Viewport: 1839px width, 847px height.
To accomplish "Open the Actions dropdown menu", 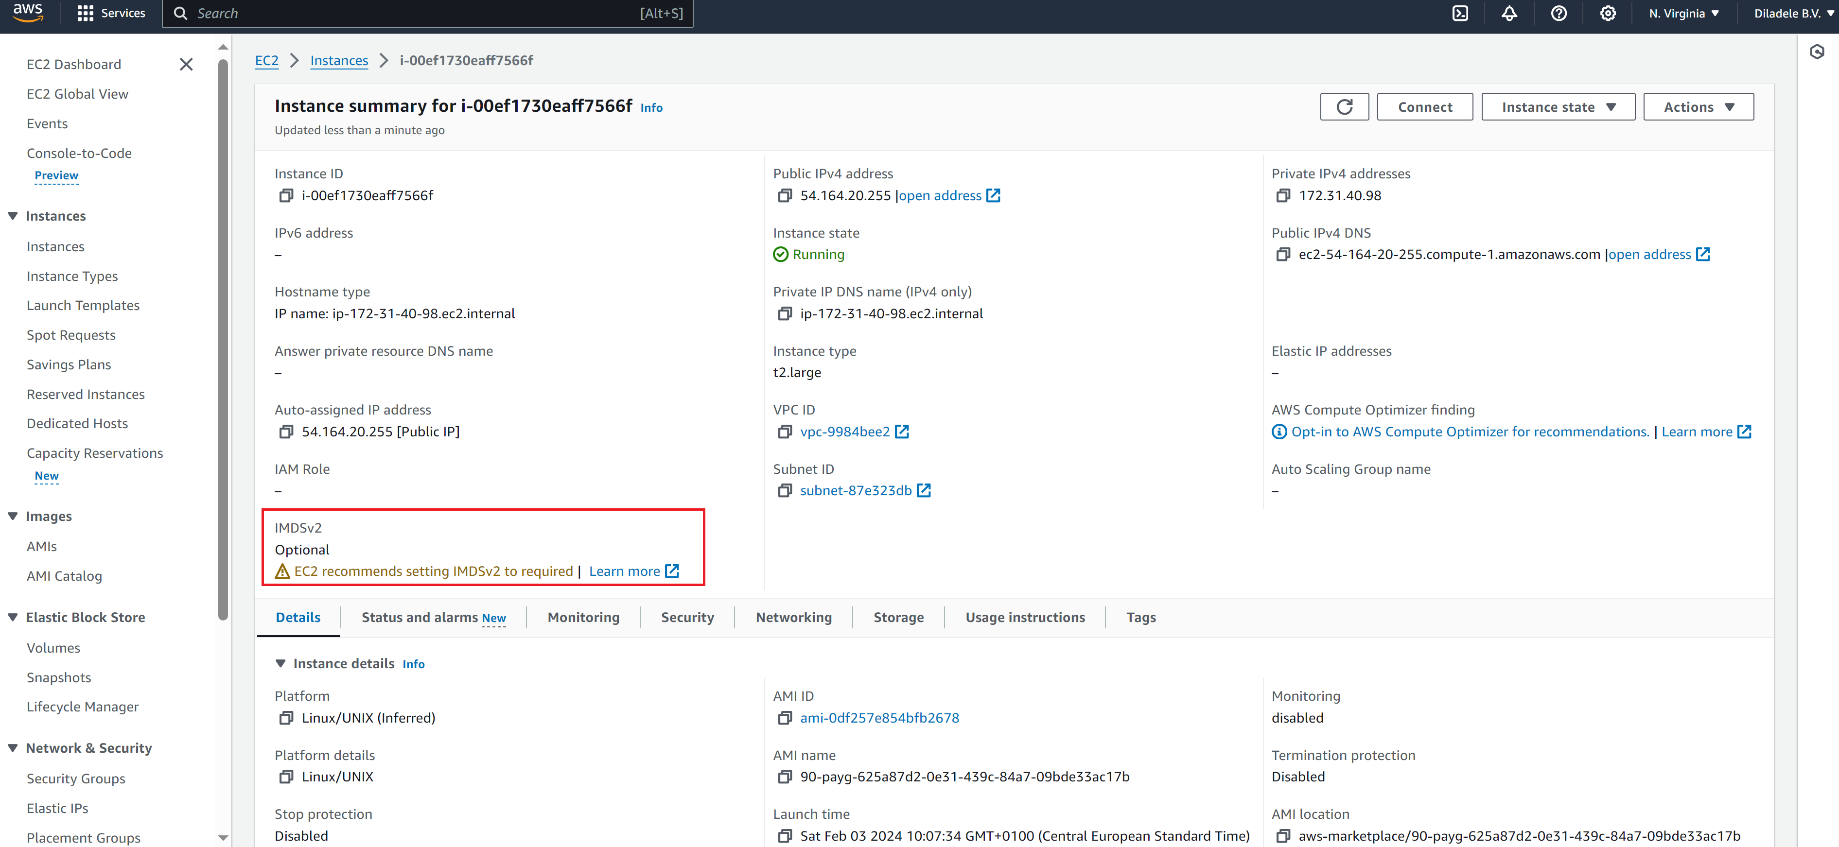I will (x=1698, y=107).
